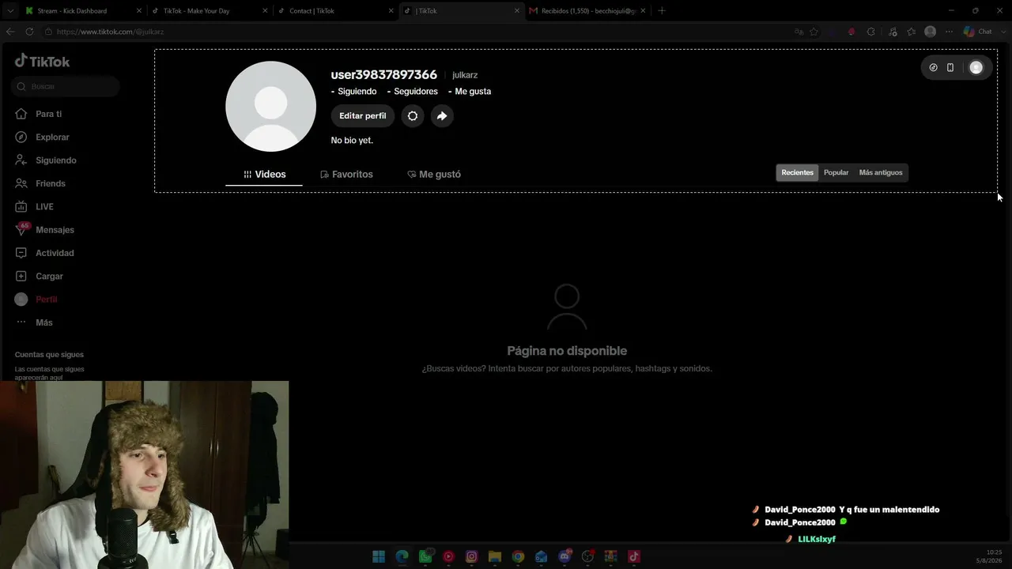Open the Para ti home feed icon
Image resolution: width=1012 pixels, height=569 pixels.
pos(21,114)
